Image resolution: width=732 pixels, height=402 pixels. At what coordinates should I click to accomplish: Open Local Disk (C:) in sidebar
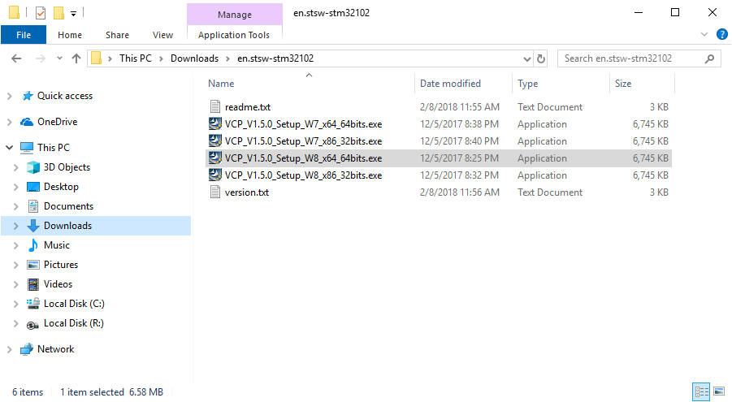coord(74,304)
